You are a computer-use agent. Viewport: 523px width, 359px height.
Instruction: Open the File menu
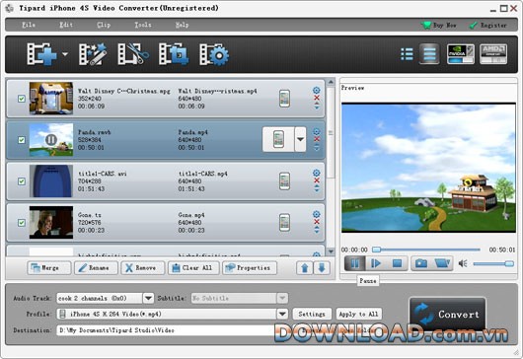(x=29, y=25)
